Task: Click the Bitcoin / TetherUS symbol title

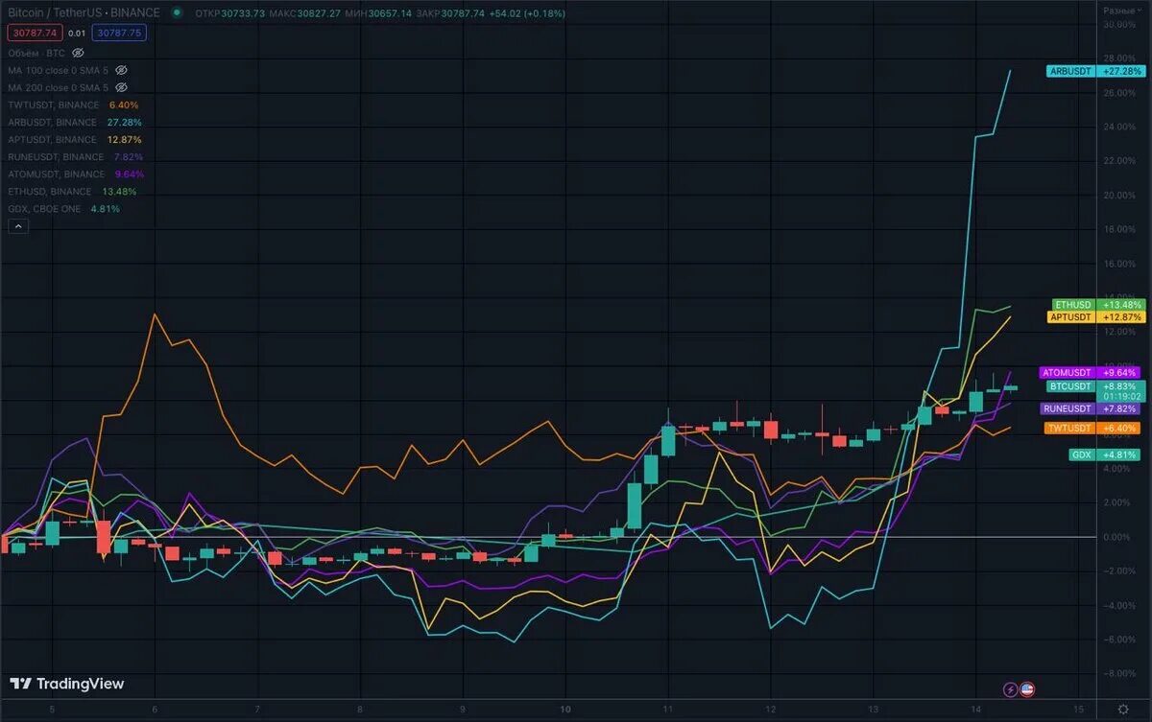Action: [x=84, y=13]
